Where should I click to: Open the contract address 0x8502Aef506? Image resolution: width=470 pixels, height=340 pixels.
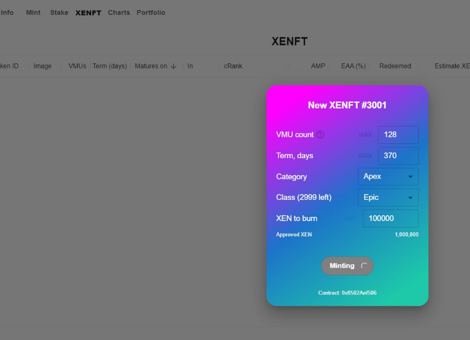coord(359,292)
